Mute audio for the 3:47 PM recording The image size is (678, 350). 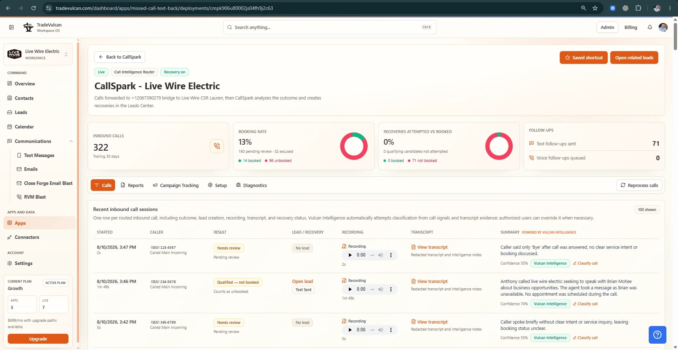[x=380, y=255]
